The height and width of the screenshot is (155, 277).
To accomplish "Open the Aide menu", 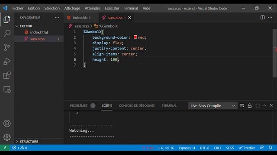I will tap(146, 8).
